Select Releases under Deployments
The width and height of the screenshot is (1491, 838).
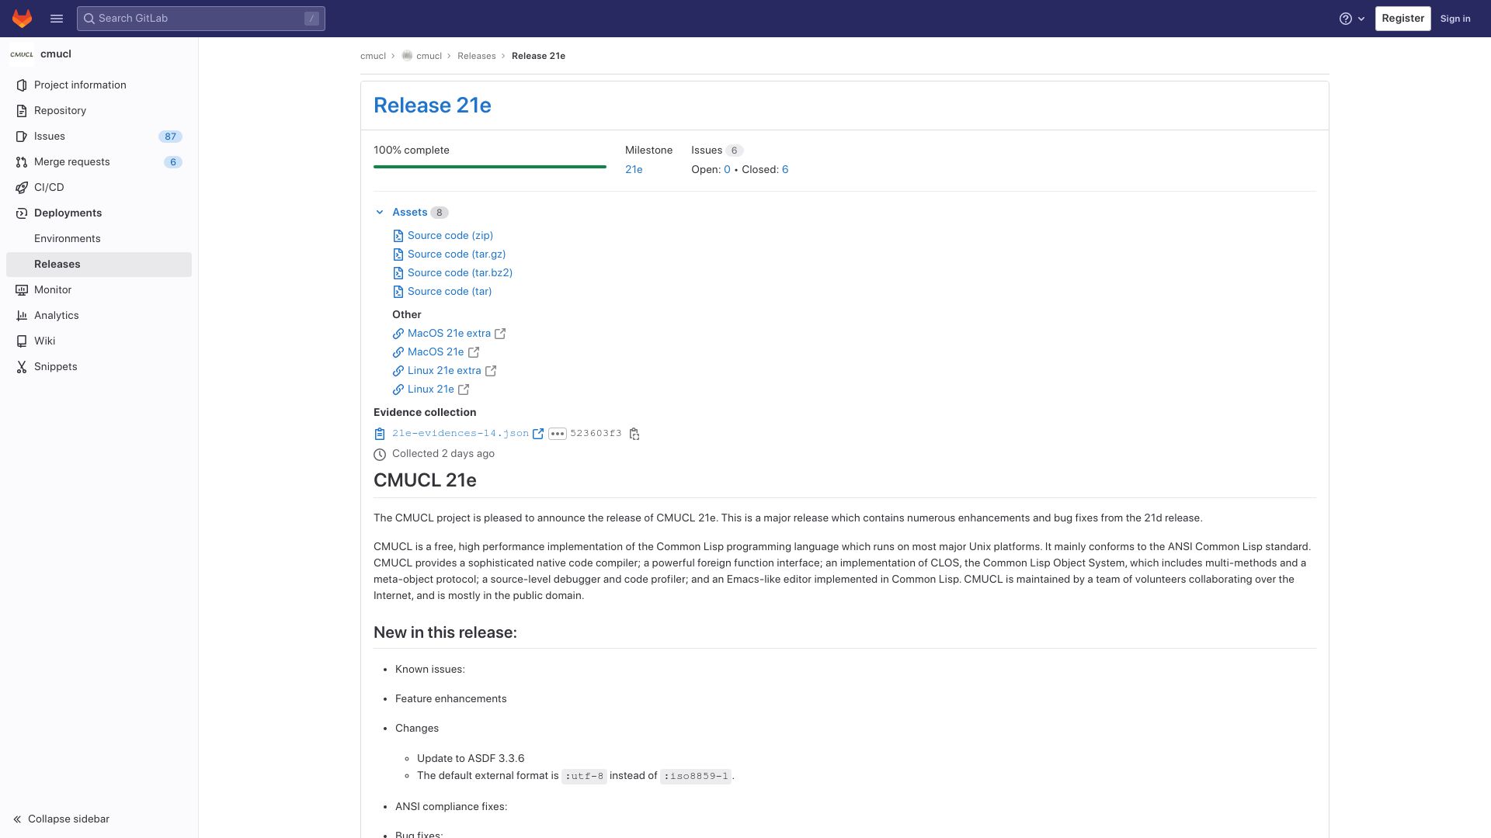(99, 265)
